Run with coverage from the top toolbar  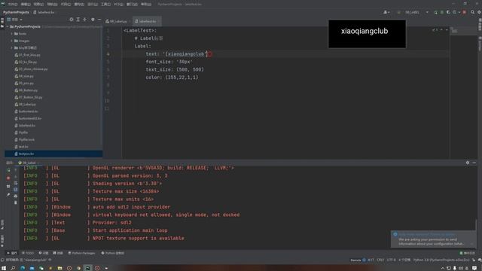(448, 12)
